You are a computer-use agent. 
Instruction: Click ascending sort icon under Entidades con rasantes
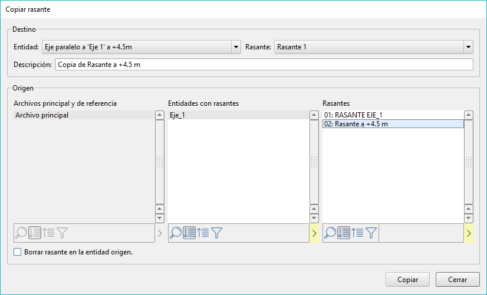click(x=203, y=233)
